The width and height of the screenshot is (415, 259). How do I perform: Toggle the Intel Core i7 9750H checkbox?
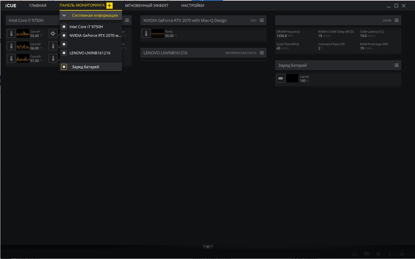[64, 27]
